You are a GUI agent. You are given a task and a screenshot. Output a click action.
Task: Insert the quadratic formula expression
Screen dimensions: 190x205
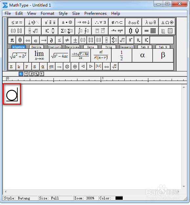point(80,55)
